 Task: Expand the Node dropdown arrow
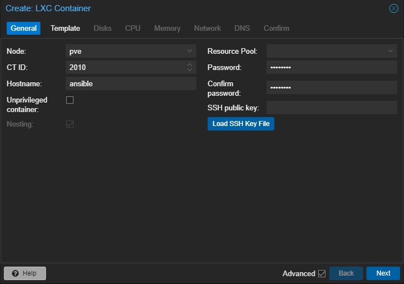point(190,51)
